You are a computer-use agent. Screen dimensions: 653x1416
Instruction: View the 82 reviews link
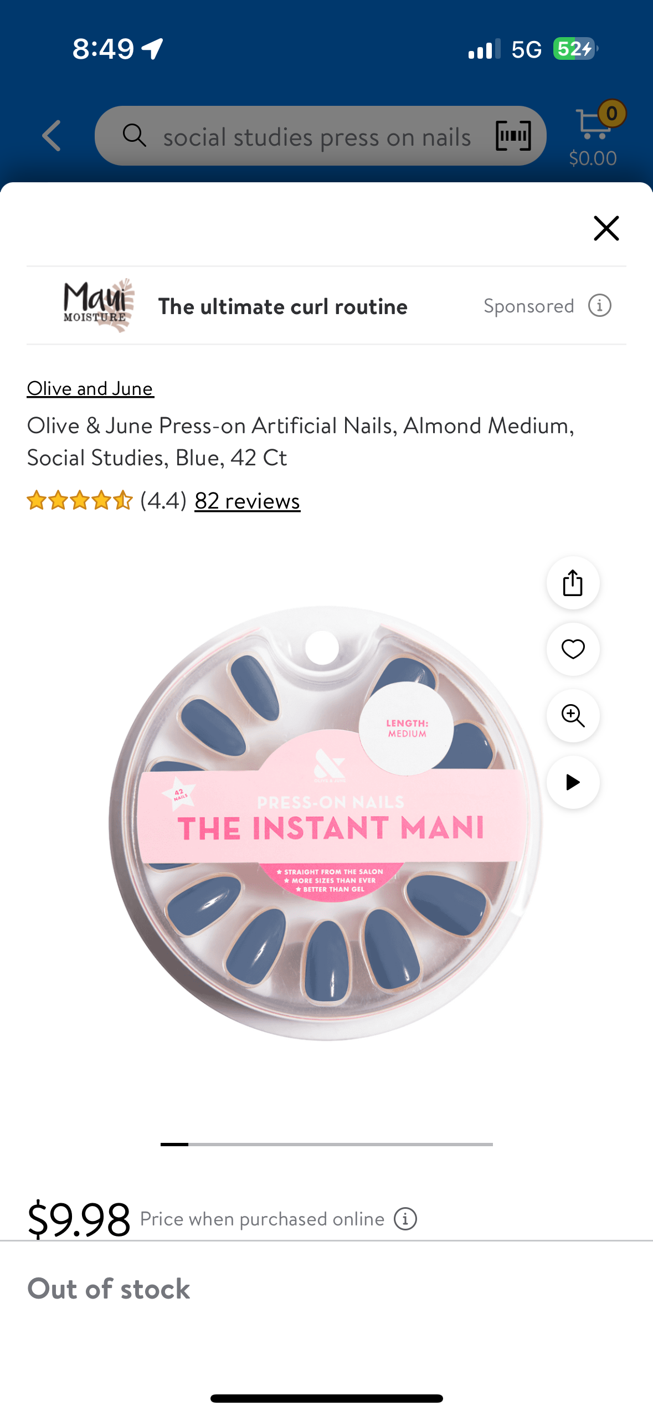click(x=248, y=501)
